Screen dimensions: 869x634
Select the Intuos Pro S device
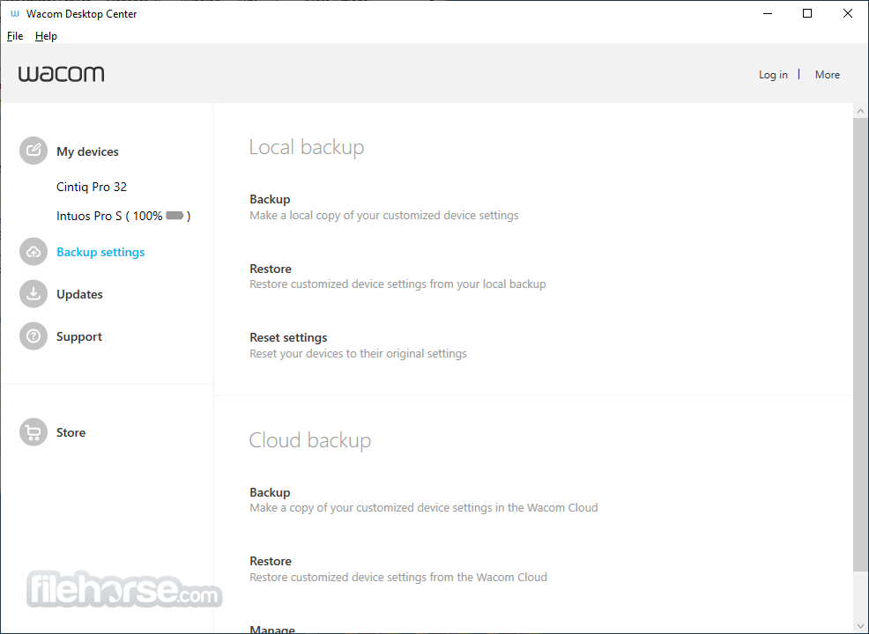click(x=123, y=216)
